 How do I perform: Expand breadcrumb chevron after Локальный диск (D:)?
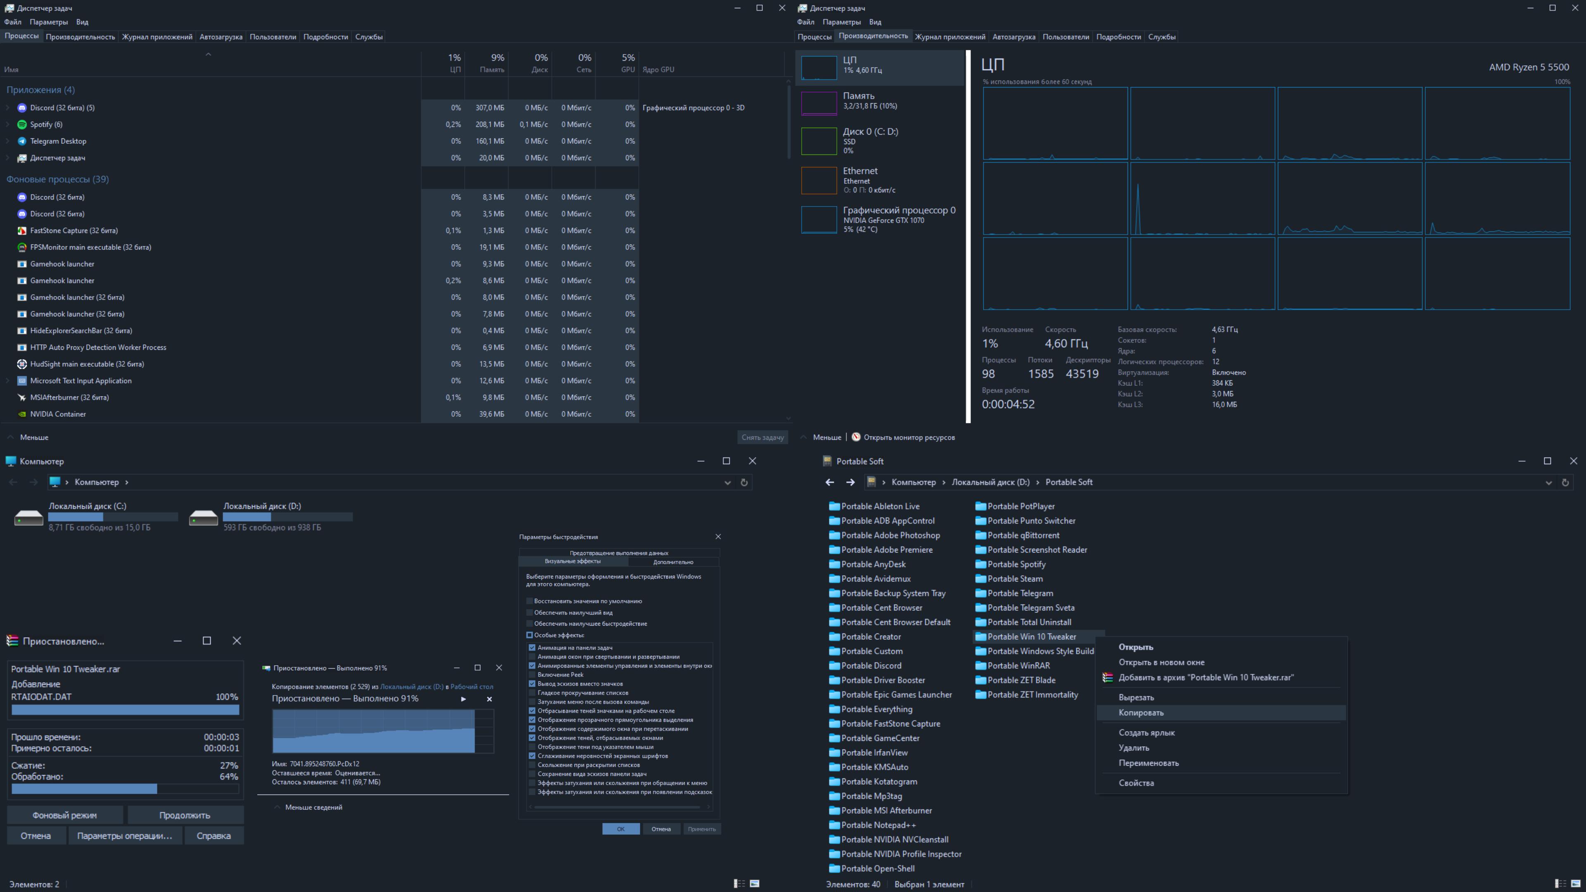pos(1038,482)
